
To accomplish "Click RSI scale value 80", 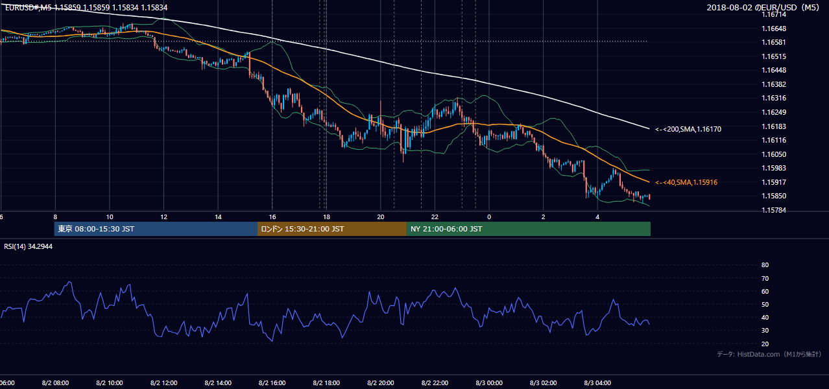I will [765, 265].
